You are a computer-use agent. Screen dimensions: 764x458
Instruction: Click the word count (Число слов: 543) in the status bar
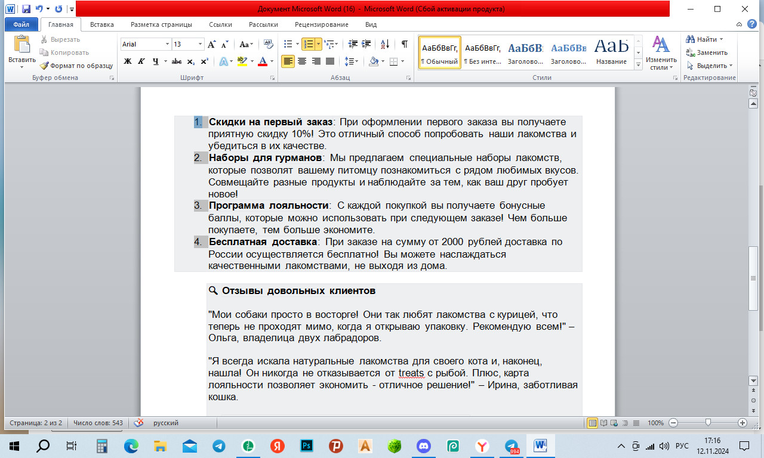click(x=98, y=423)
